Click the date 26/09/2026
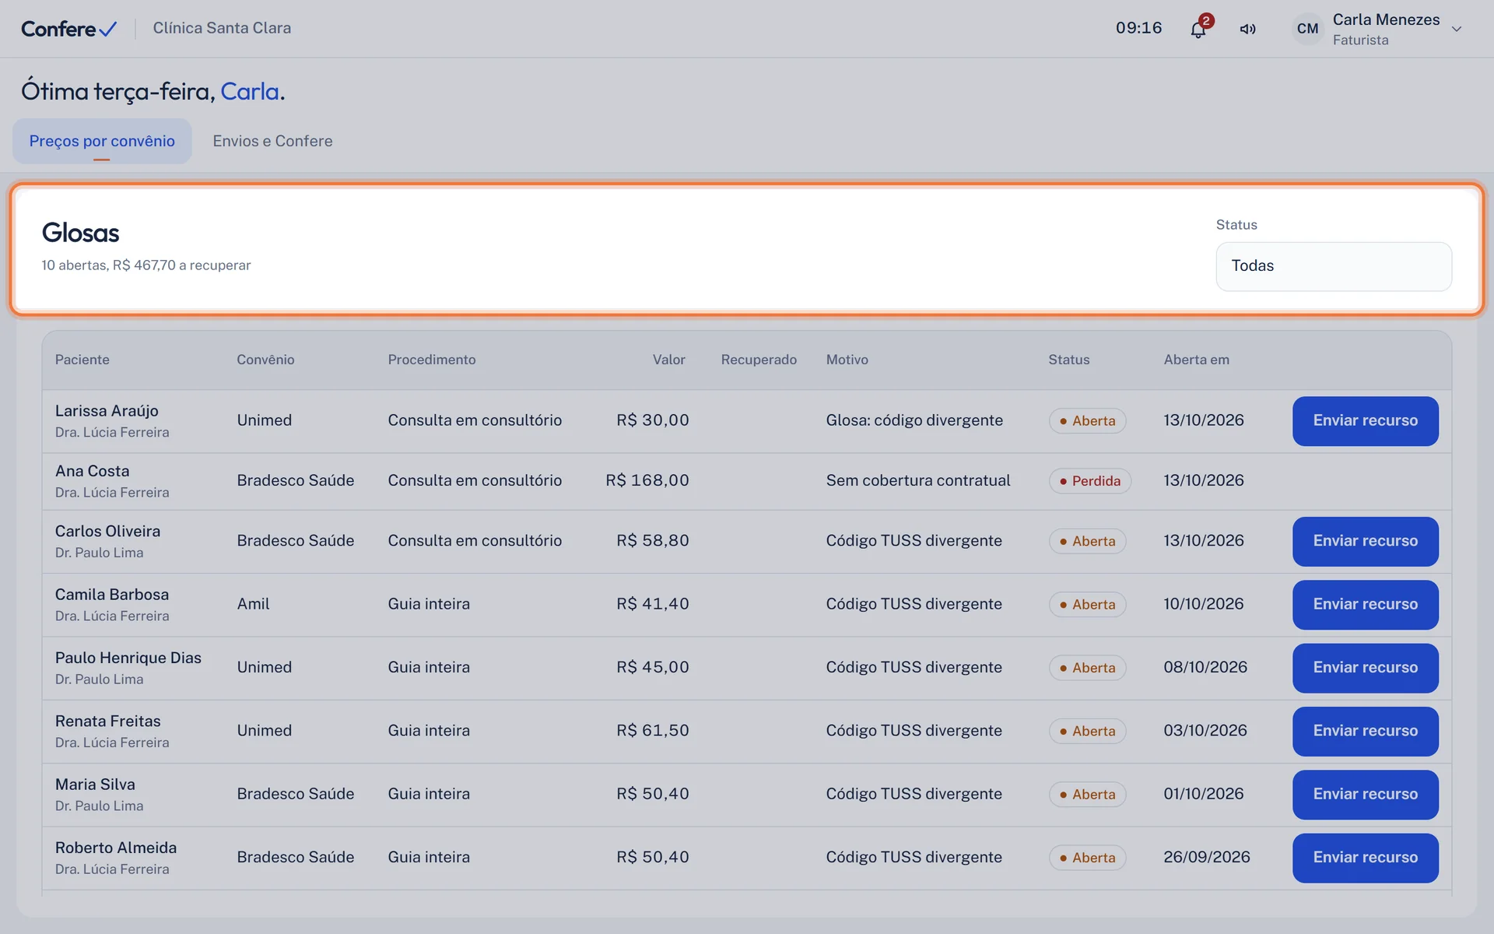The height and width of the screenshot is (934, 1494). [x=1207, y=857]
